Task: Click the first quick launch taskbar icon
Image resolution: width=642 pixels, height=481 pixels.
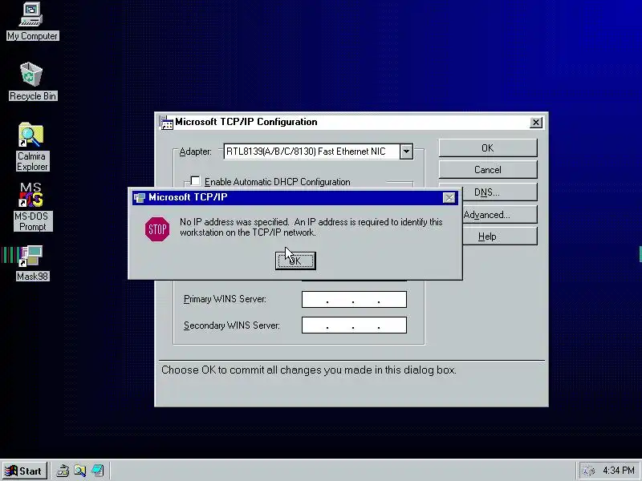Action: point(63,471)
